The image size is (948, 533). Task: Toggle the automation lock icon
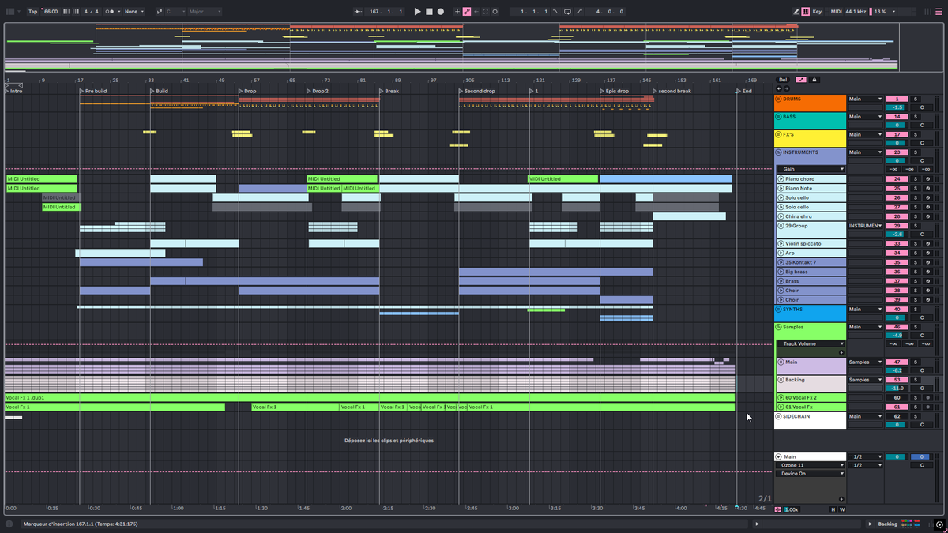coord(814,80)
